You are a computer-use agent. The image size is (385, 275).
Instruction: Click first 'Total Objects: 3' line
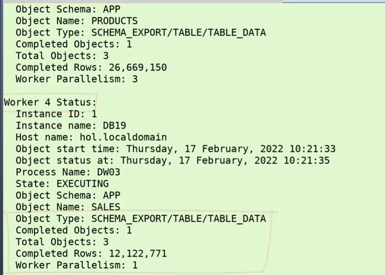[62, 56]
